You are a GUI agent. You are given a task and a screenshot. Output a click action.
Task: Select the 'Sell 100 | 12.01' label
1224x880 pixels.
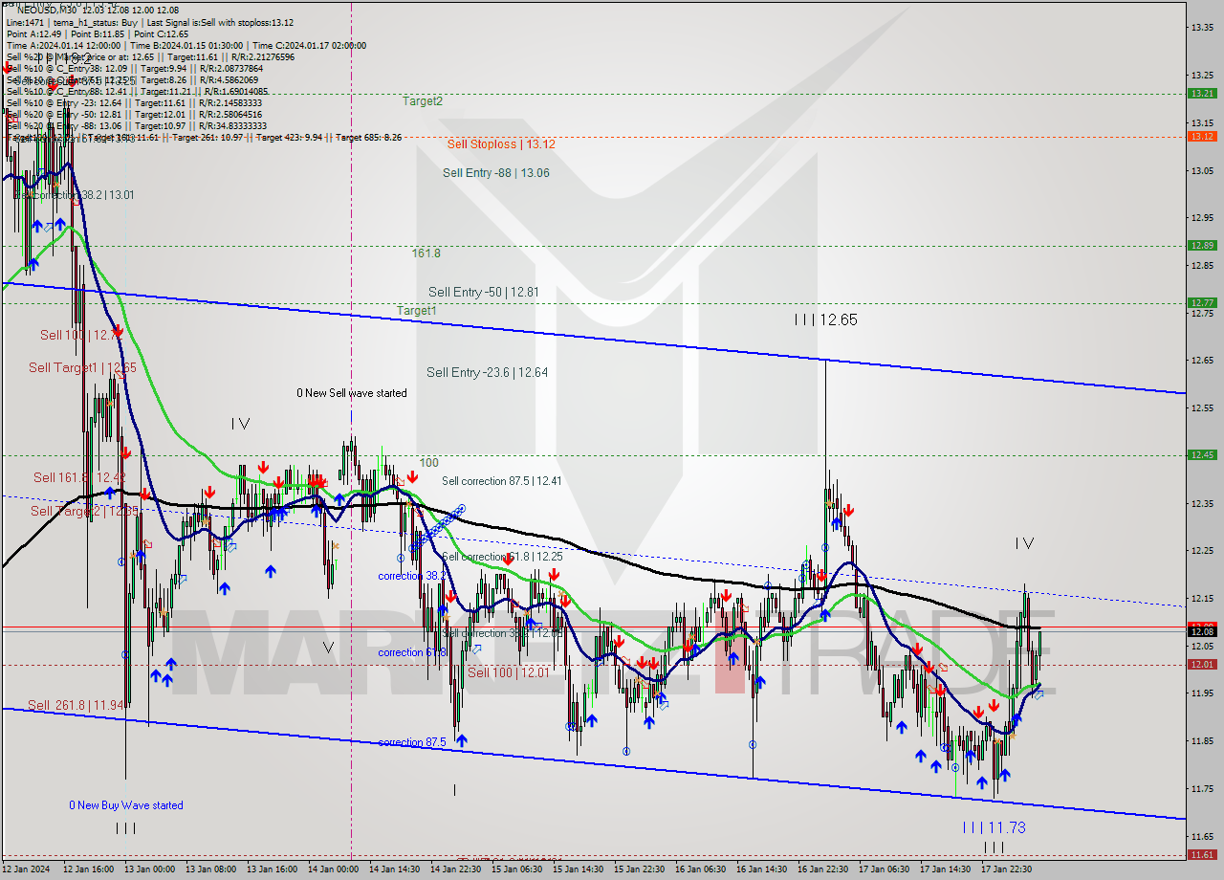click(509, 673)
